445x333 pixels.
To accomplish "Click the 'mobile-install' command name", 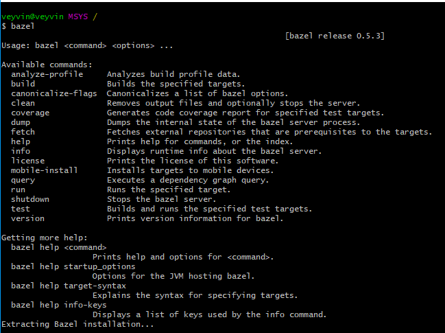I will [45, 170].
